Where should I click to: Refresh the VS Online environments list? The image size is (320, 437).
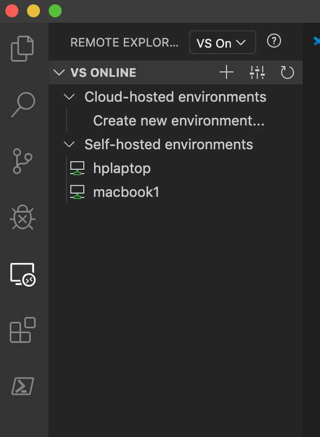[x=287, y=72]
